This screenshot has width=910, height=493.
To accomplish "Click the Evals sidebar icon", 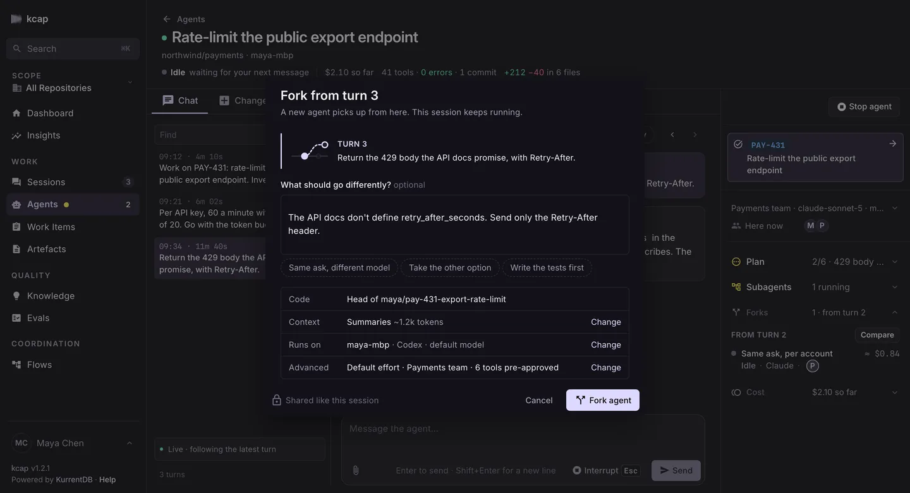I will [16, 318].
